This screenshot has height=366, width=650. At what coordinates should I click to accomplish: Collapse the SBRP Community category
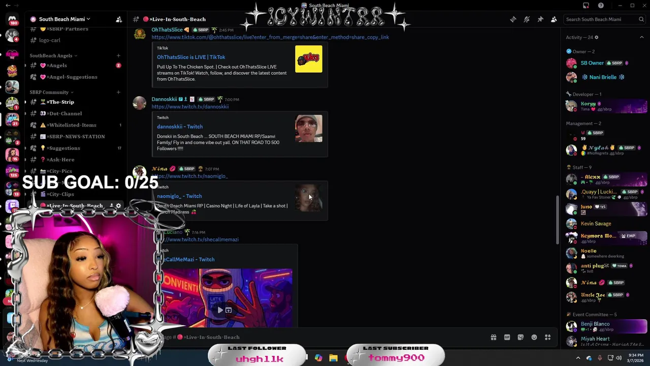click(x=51, y=92)
